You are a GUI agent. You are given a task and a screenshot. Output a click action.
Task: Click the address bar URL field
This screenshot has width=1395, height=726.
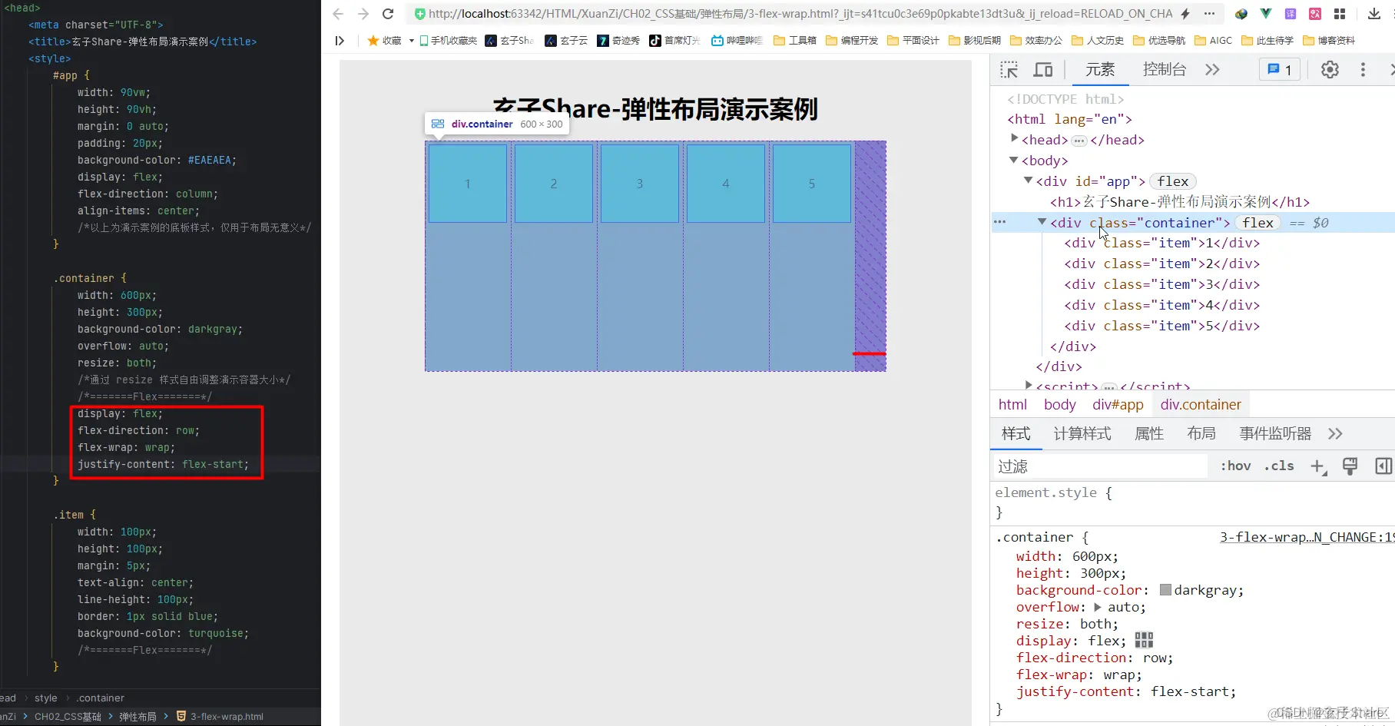point(799,14)
